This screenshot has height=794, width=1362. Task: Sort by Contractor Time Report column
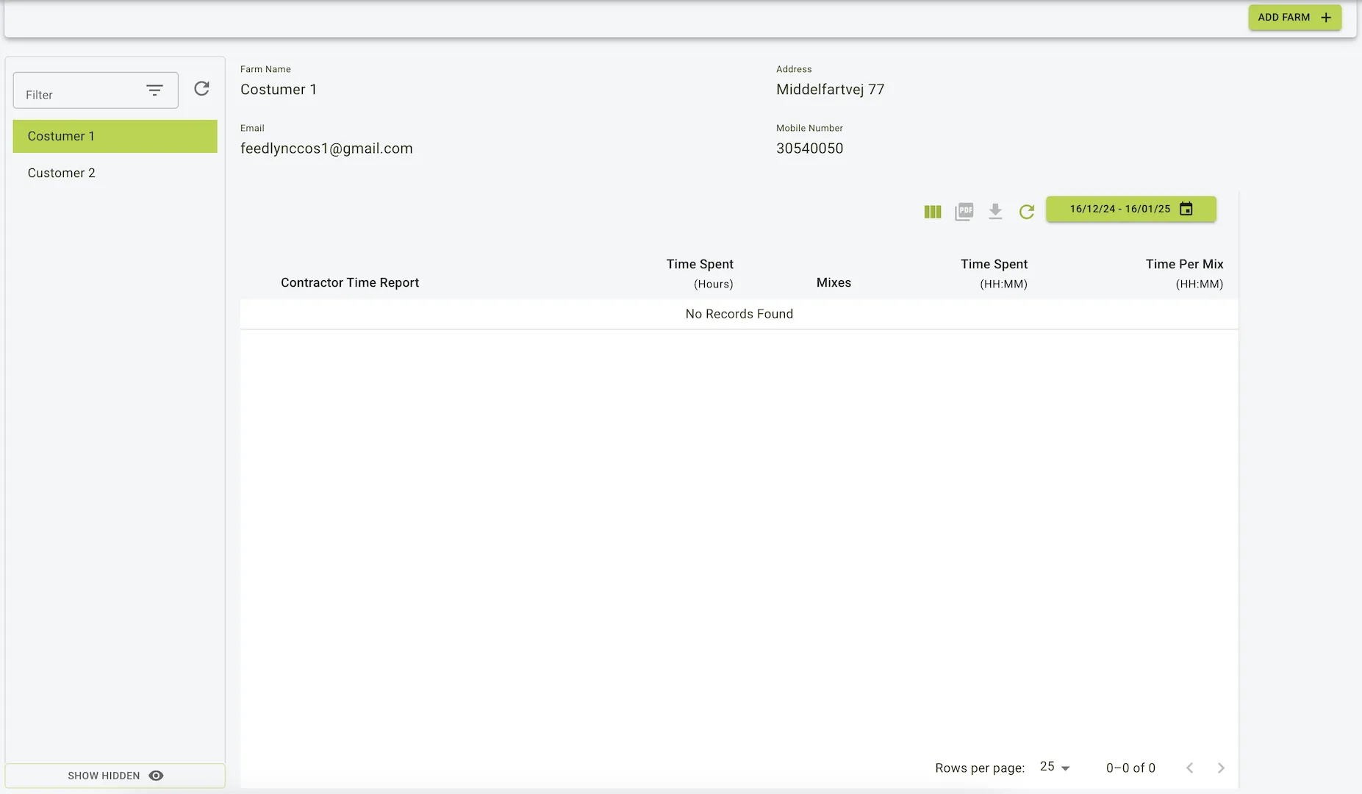pyautogui.click(x=350, y=282)
